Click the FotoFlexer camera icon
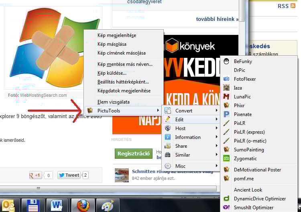This screenshot has height=212, width=301. (x=226, y=79)
